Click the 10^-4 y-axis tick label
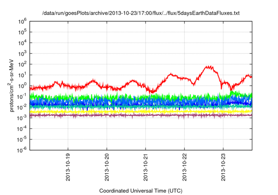This screenshot has height=195, width=278. click(x=22, y=129)
